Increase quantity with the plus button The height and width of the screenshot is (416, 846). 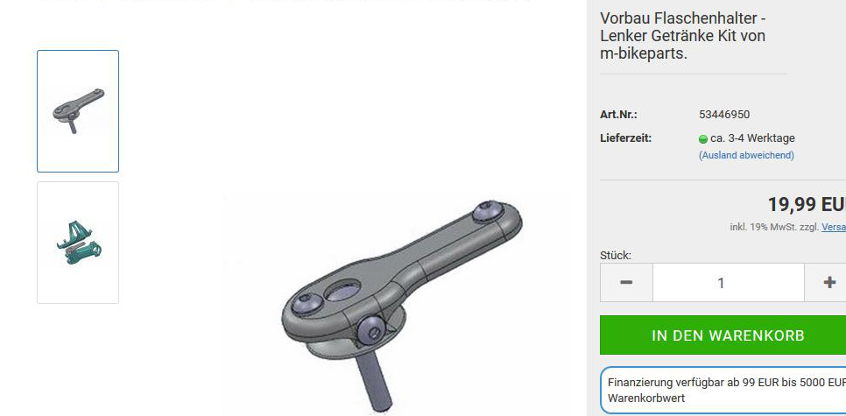(827, 283)
